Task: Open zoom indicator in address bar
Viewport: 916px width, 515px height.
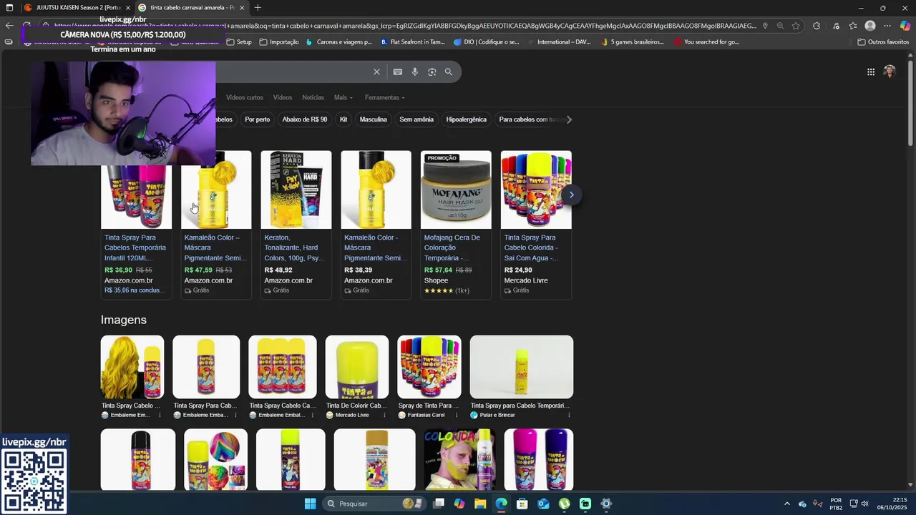Action: (780, 26)
